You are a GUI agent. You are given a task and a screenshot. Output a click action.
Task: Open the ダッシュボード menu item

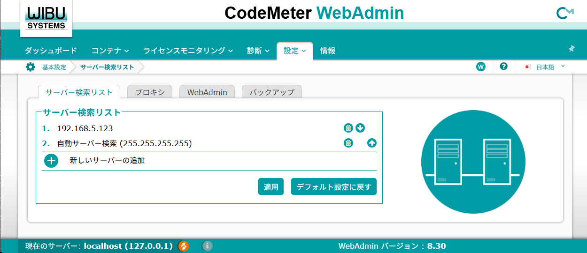51,51
